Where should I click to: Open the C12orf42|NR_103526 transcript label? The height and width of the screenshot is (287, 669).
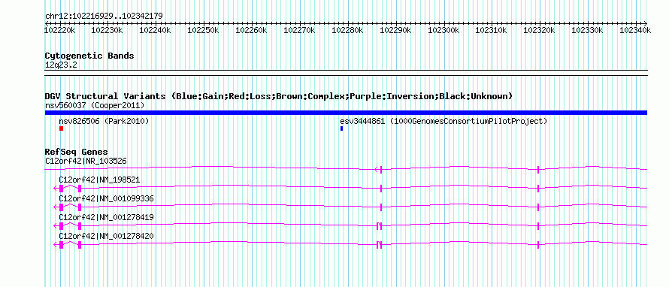point(86,162)
